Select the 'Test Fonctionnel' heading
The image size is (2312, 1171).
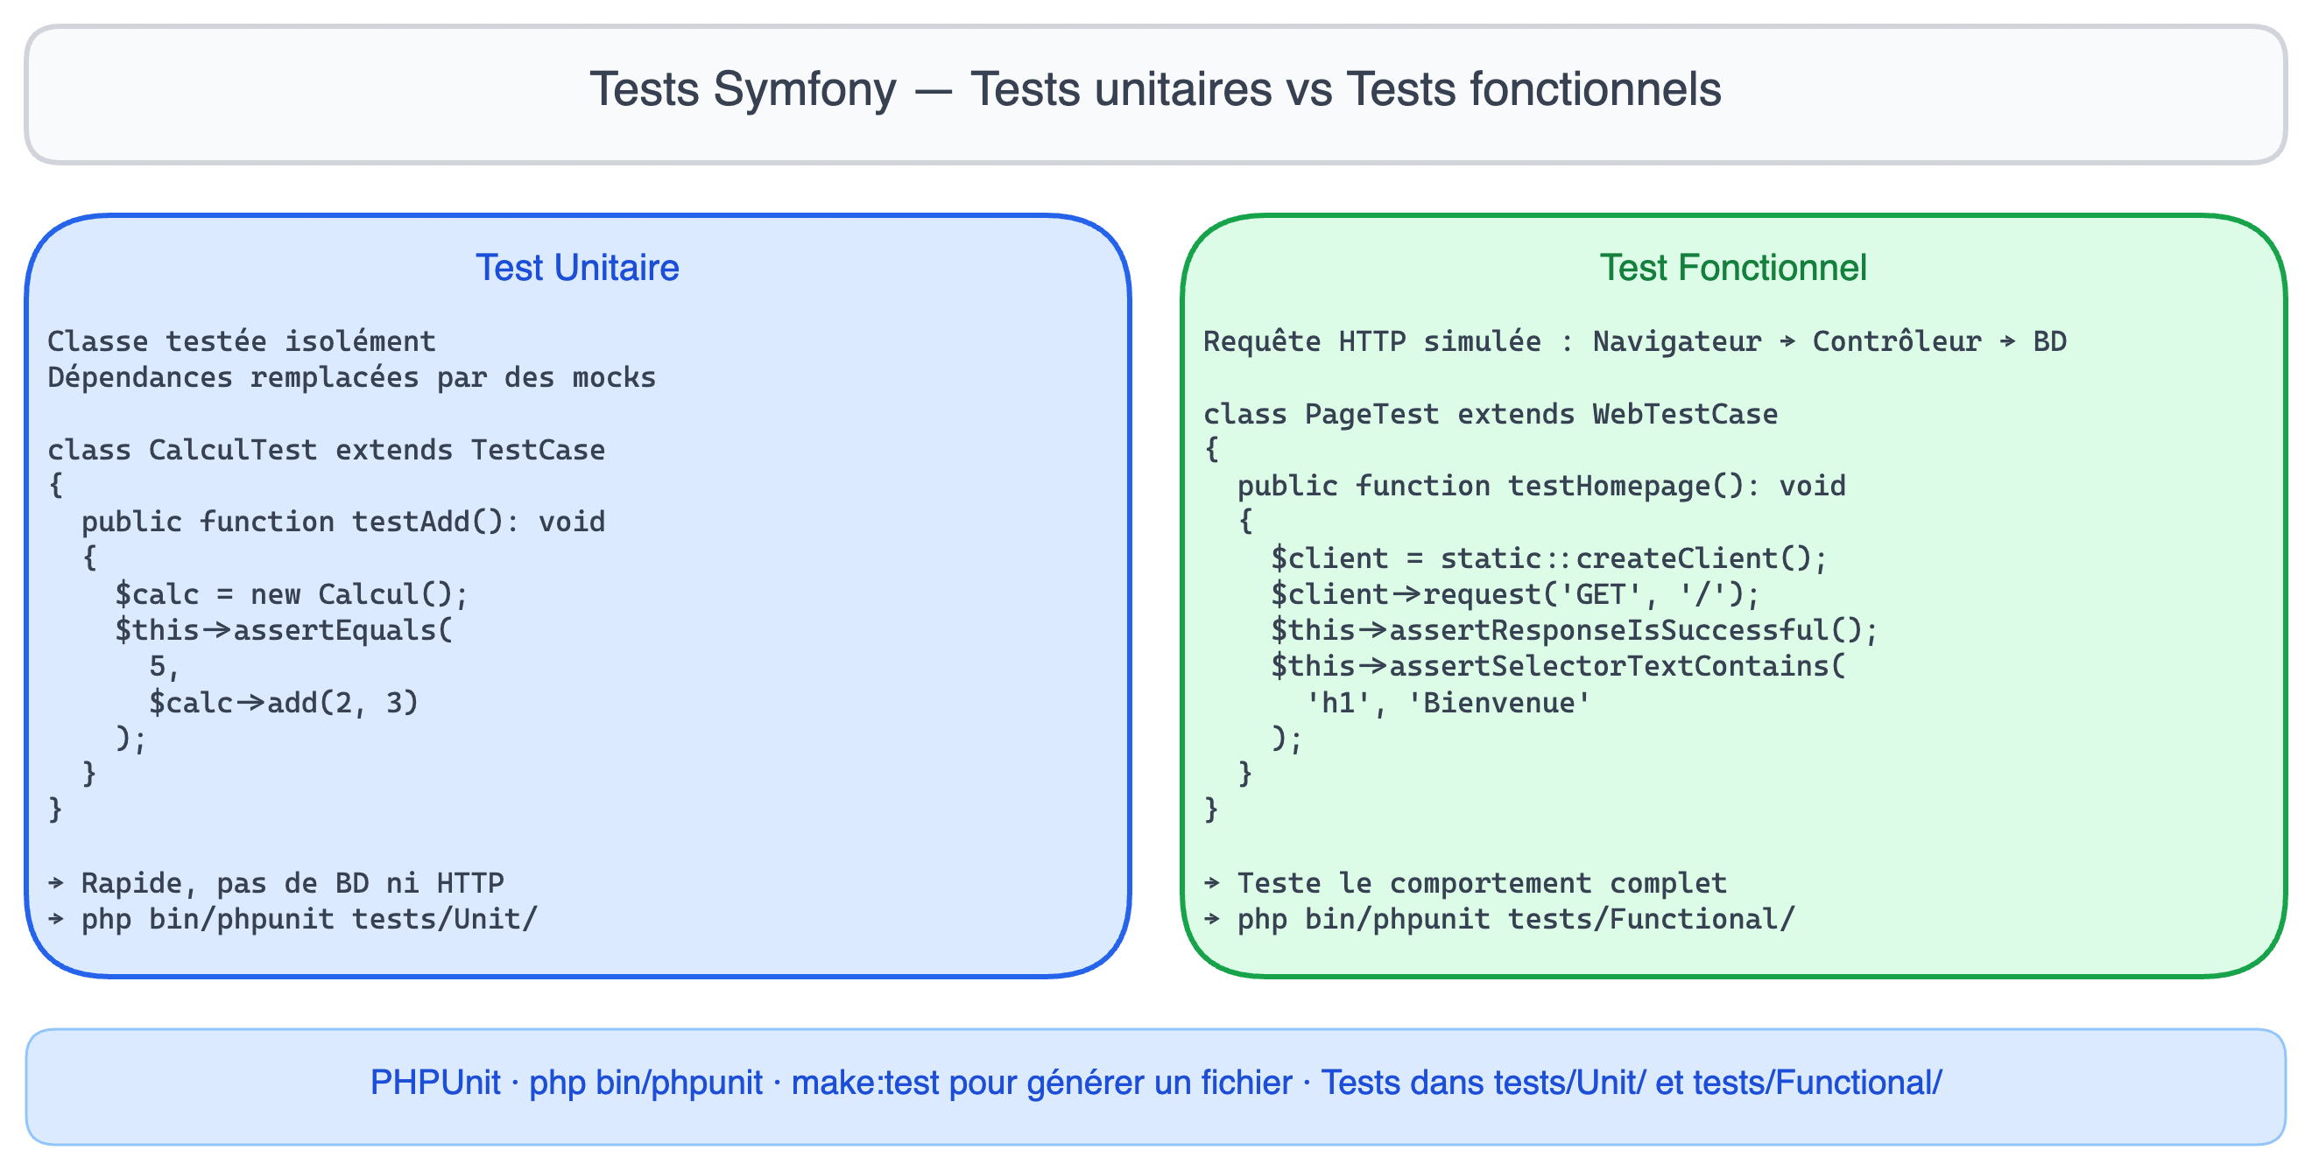pyautogui.click(x=1733, y=267)
